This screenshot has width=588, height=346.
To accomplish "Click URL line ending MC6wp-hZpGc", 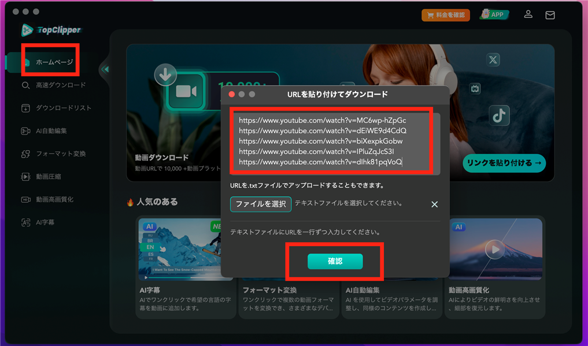I will (323, 121).
